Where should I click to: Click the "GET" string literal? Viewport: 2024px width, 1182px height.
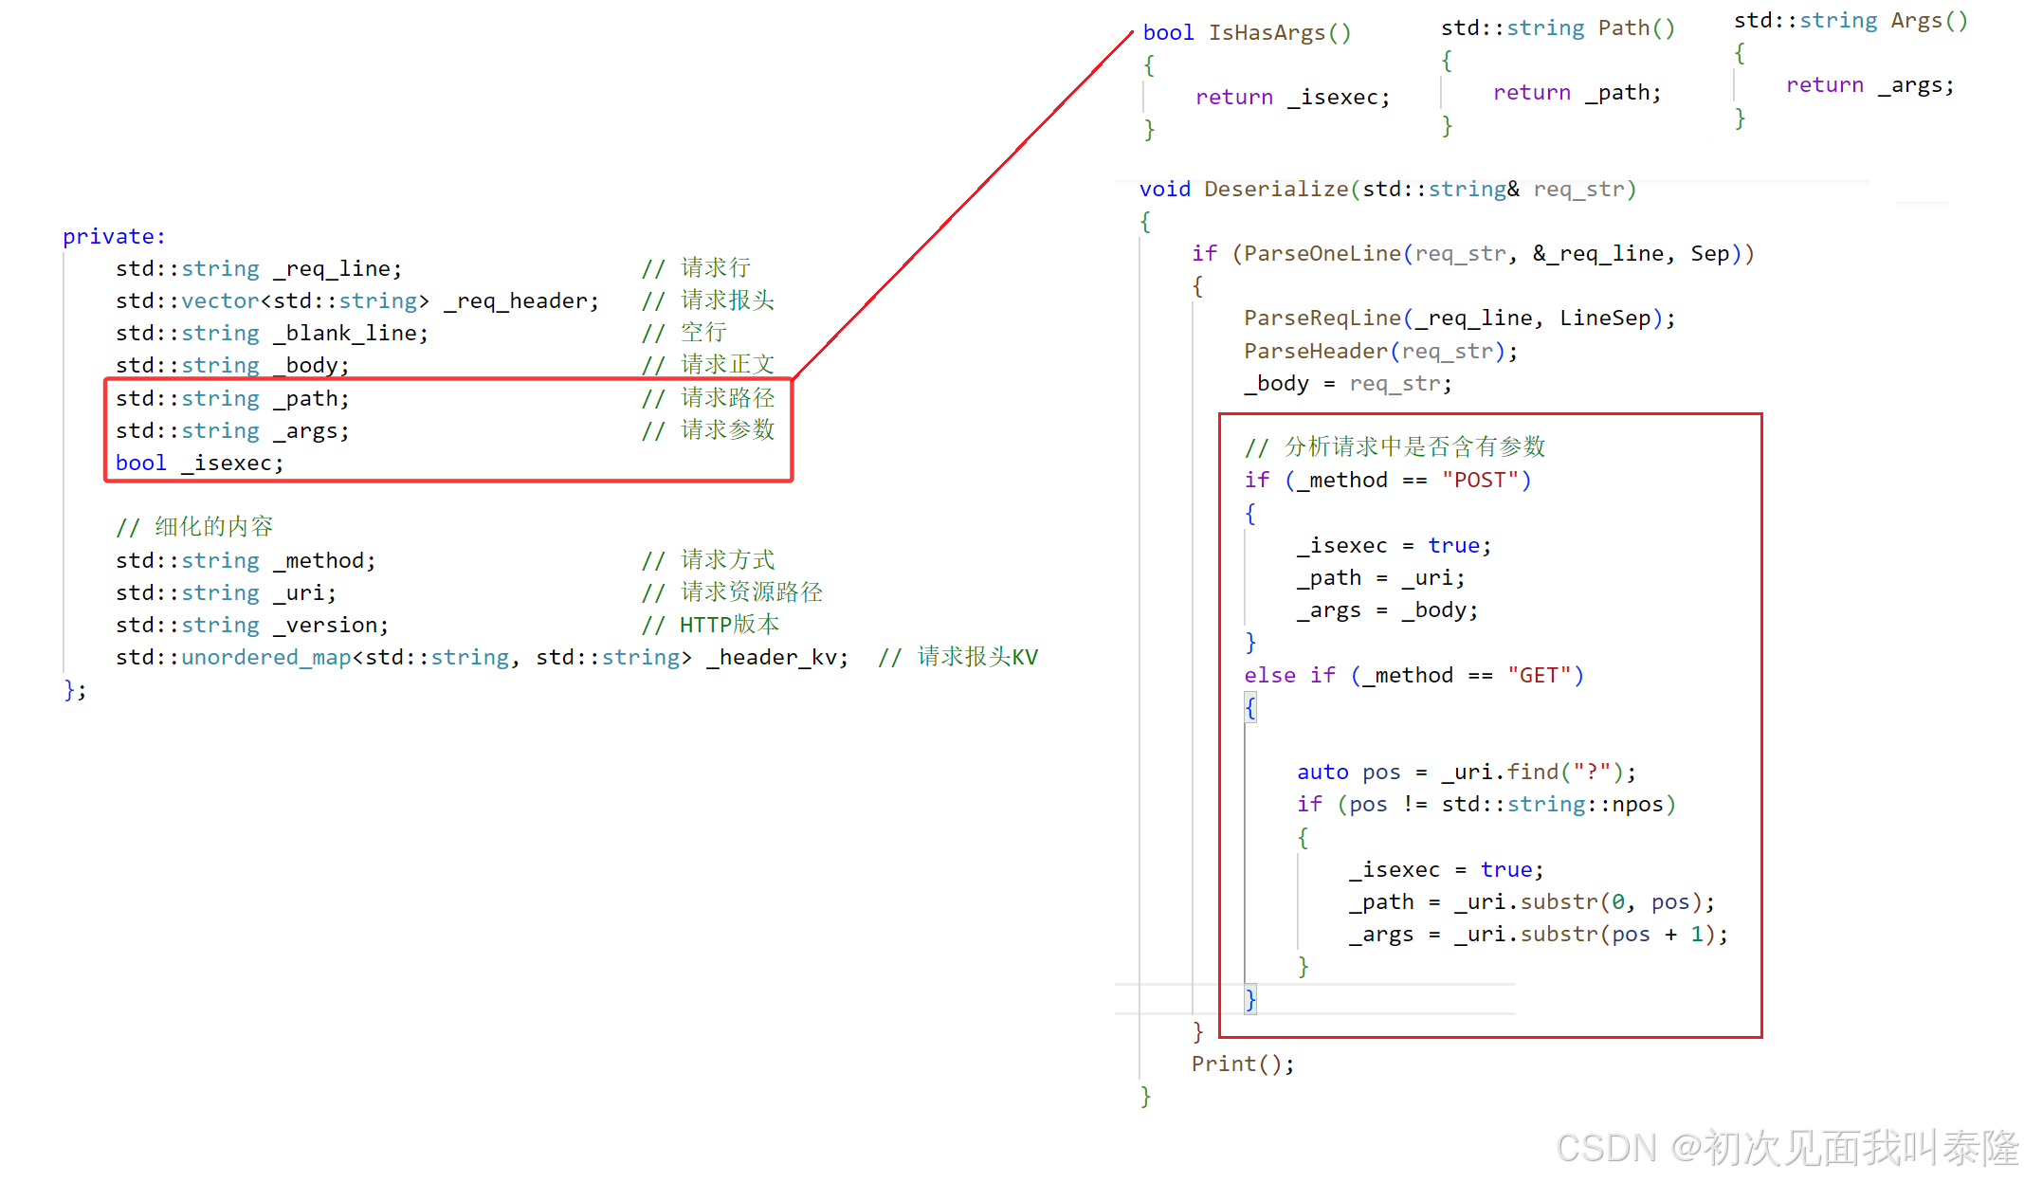(x=1539, y=676)
